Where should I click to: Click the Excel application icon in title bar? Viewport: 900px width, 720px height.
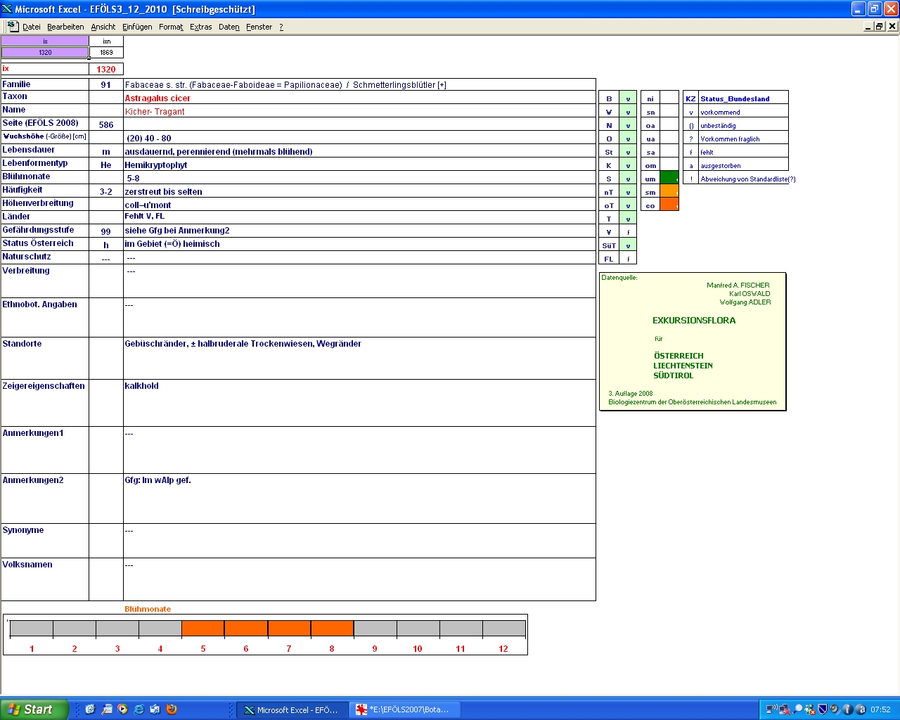7,8
